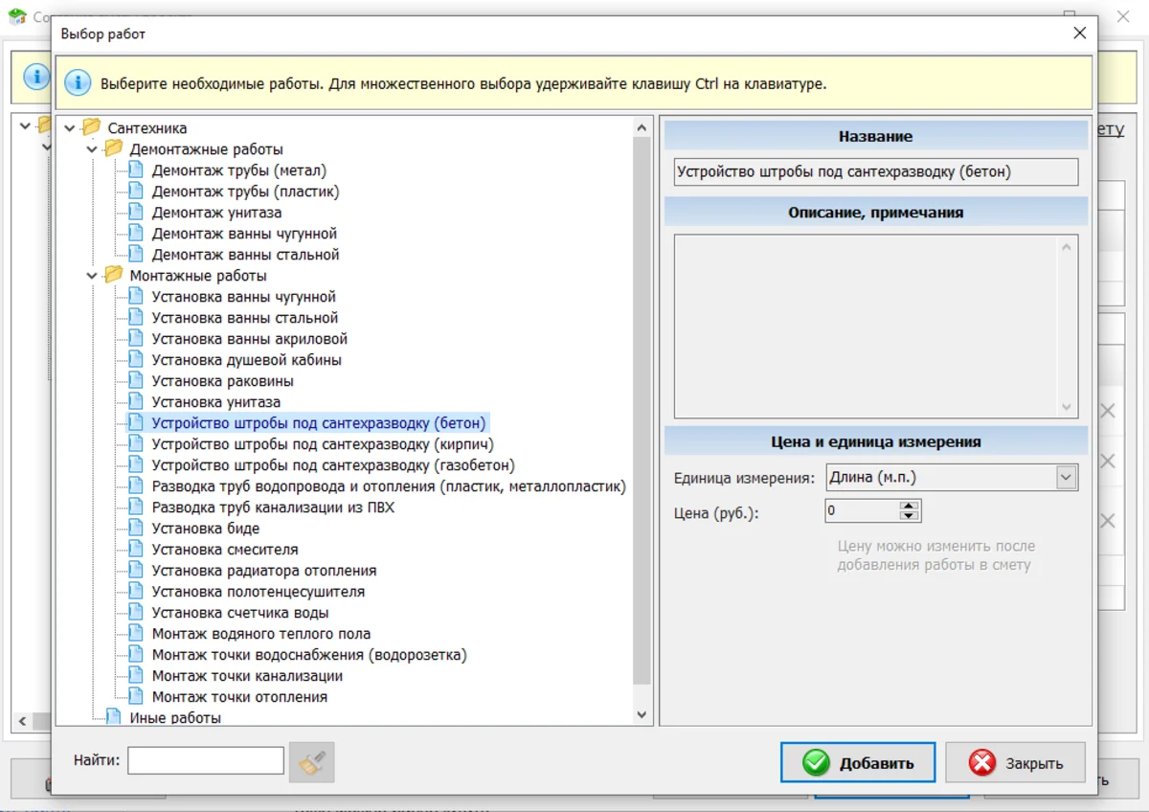Click the work list scrollbar down arrow
Screen dimensions: 1149x812
(642, 714)
